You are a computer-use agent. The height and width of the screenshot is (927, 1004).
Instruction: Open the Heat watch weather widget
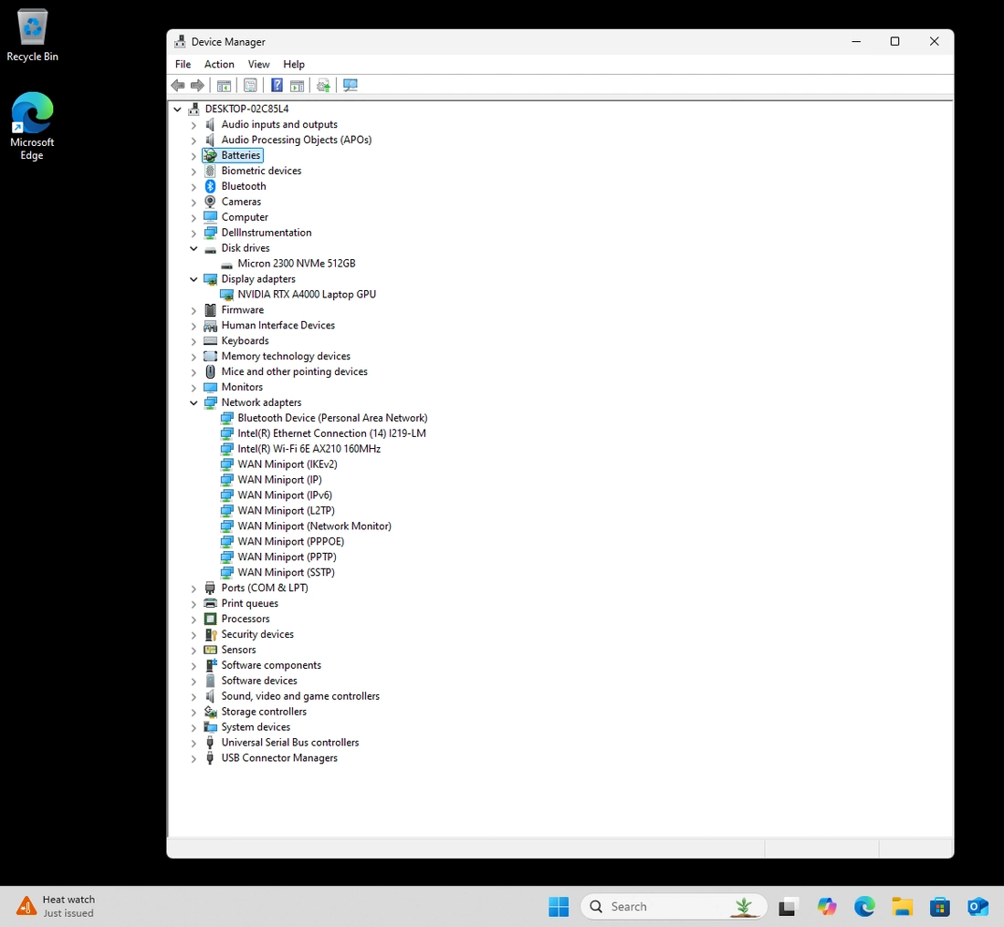[57, 907]
